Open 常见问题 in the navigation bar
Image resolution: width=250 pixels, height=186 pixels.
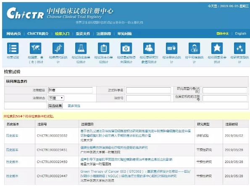tap(124, 34)
